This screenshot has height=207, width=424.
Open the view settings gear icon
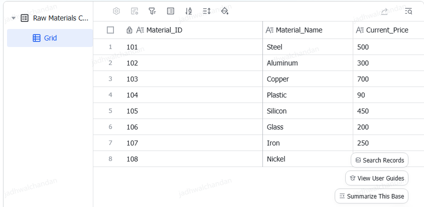[116, 11]
